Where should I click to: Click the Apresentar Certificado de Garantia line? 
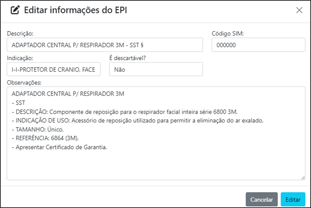tap(59, 147)
